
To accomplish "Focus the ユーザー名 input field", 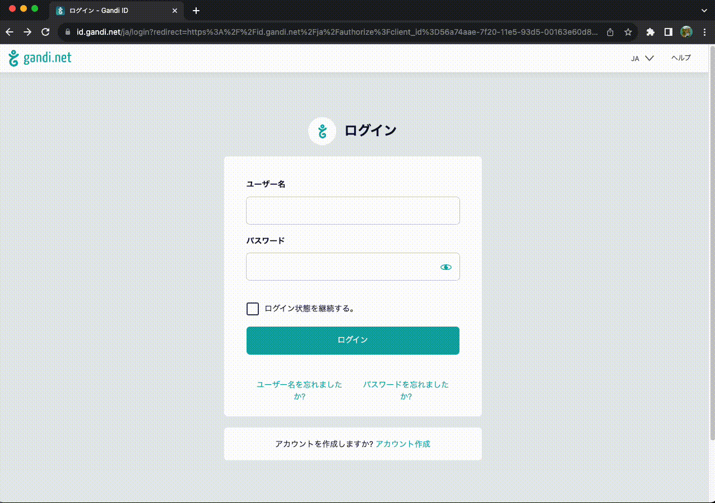I will pyautogui.click(x=353, y=211).
